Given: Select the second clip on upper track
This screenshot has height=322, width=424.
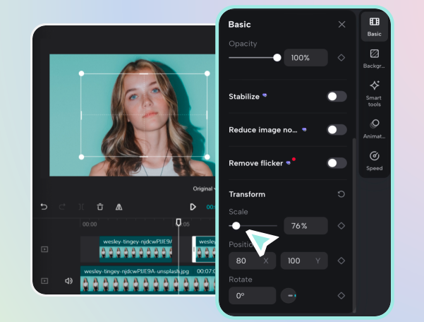Looking at the screenshot, I should (204, 249).
